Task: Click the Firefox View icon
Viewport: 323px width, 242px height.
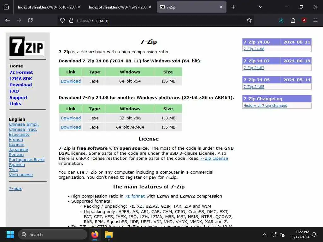Action: (6, 7)
